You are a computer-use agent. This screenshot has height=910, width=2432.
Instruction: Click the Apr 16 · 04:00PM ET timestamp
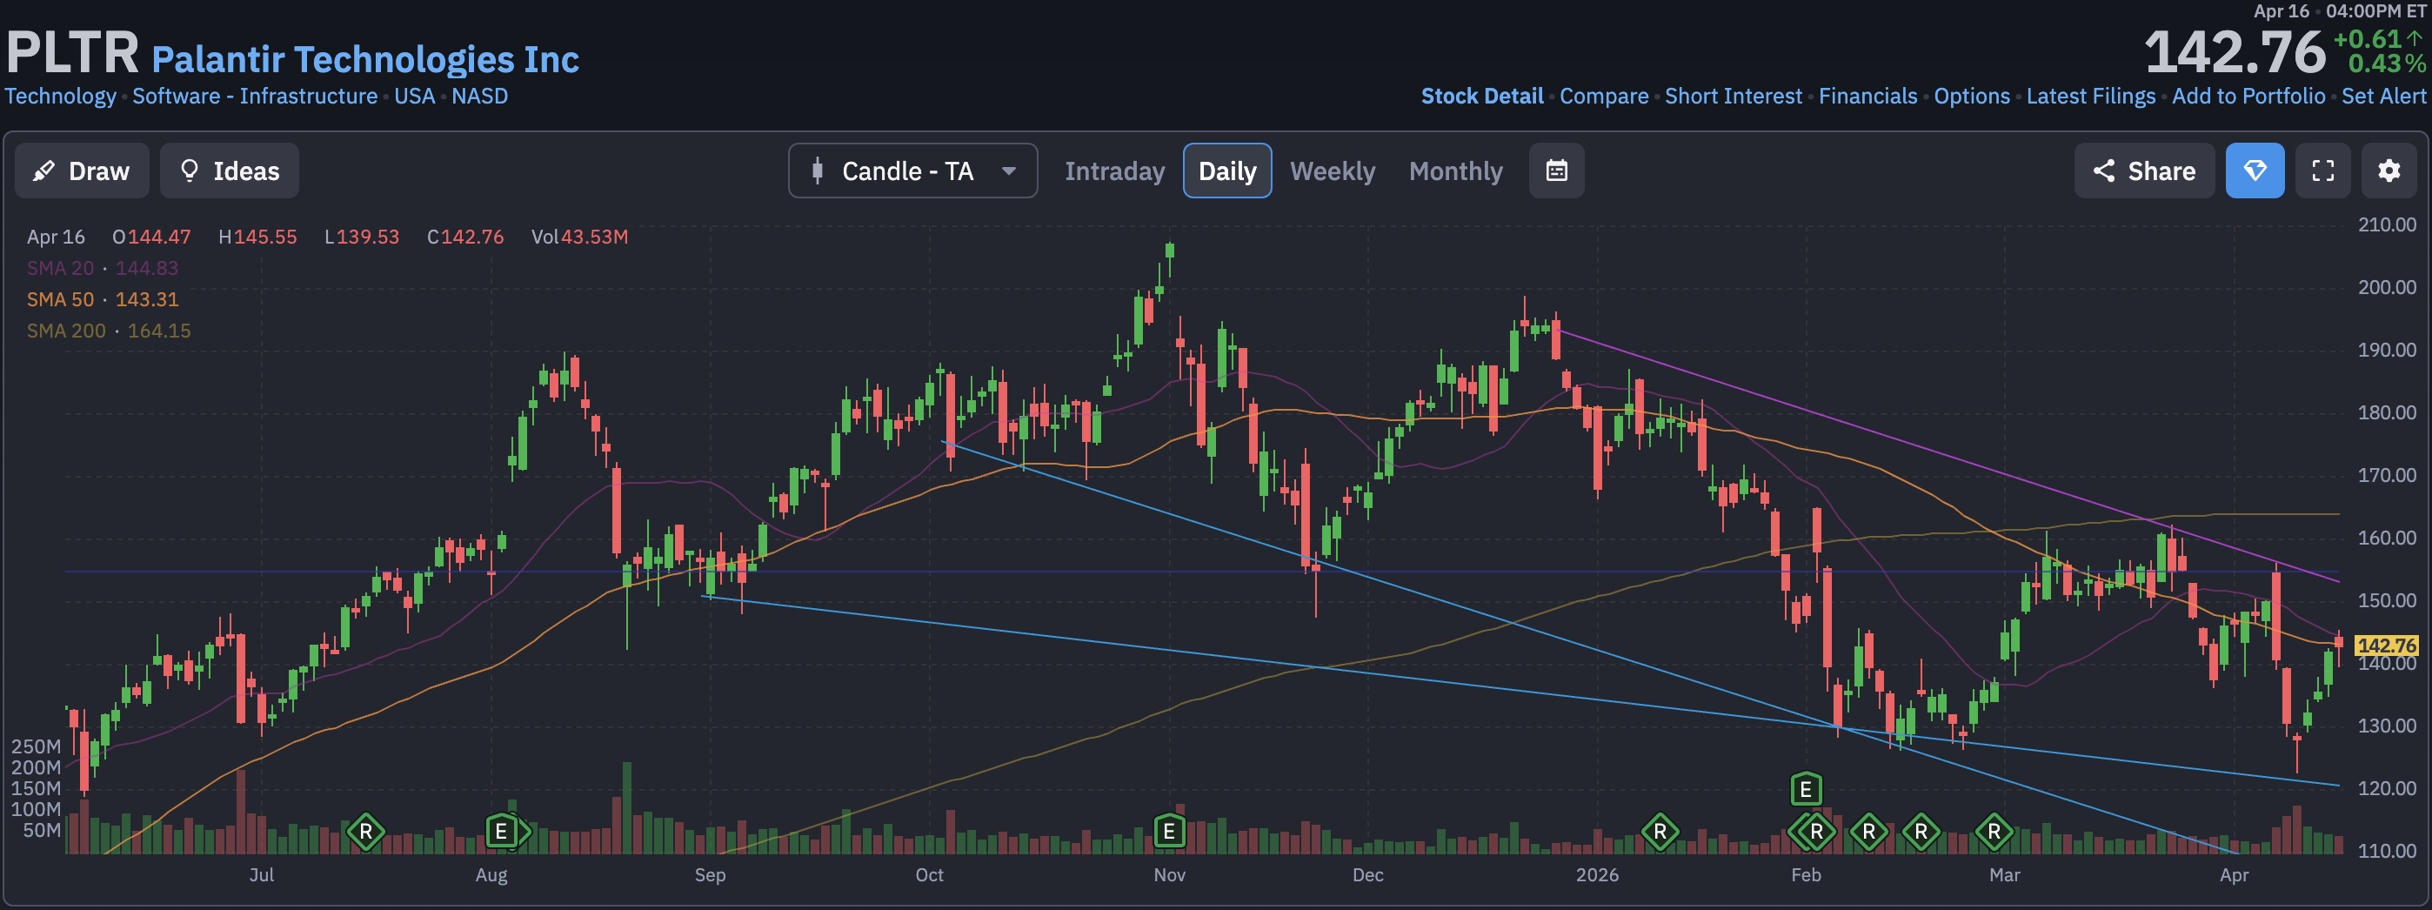tap(2339, 11)
